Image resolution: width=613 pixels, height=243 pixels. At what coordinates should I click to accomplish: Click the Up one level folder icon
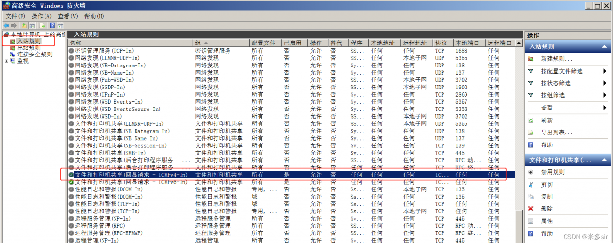tap(23, 25)
